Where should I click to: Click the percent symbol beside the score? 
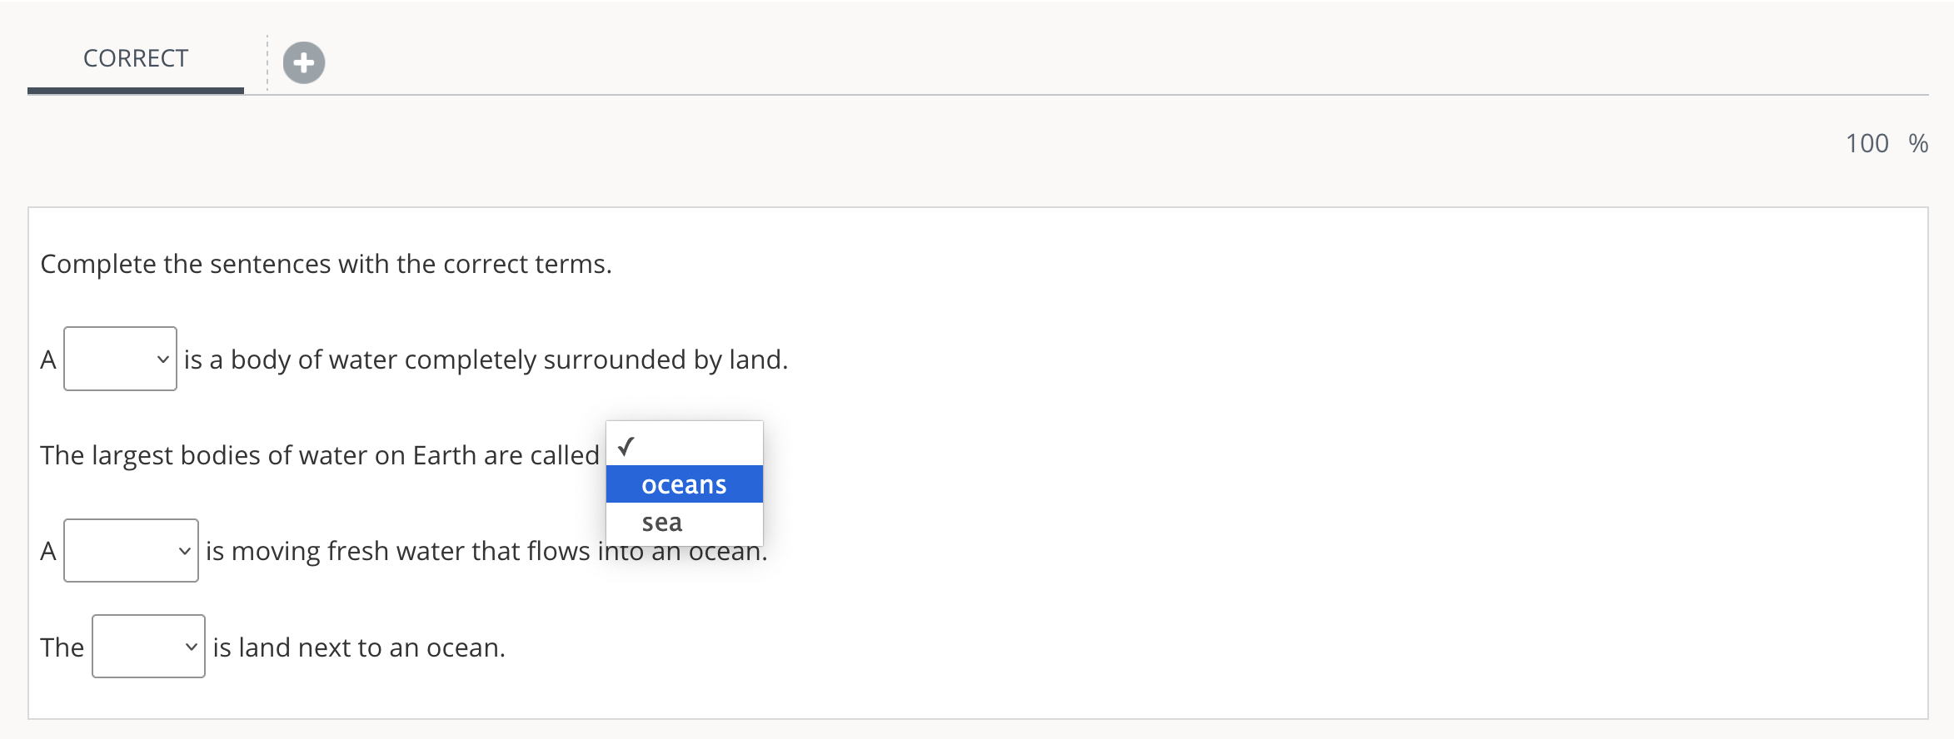[x=1918, y=144]
